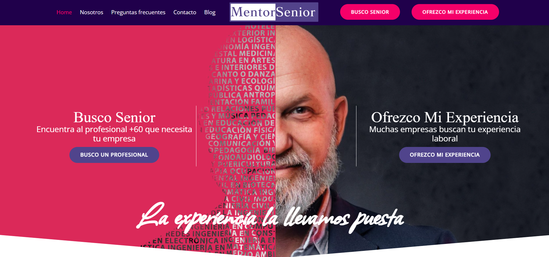549x257 pixels.
Task: Click the pink BUSCO SENIOR header button
Action: 370,12
